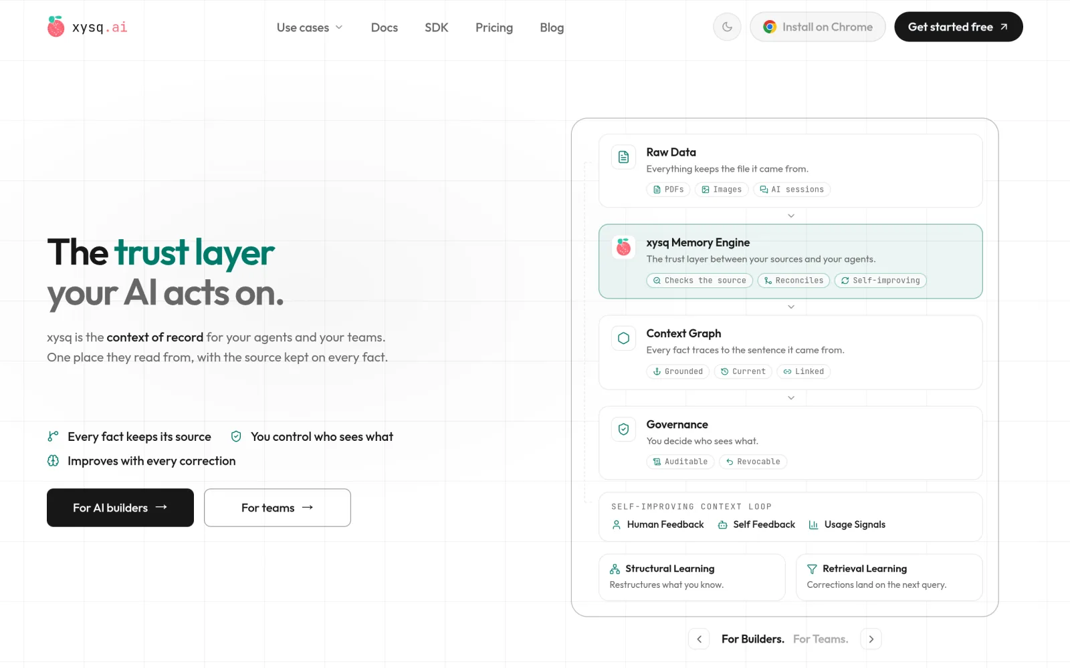Choose the For AI builders button

click(120, 508)
